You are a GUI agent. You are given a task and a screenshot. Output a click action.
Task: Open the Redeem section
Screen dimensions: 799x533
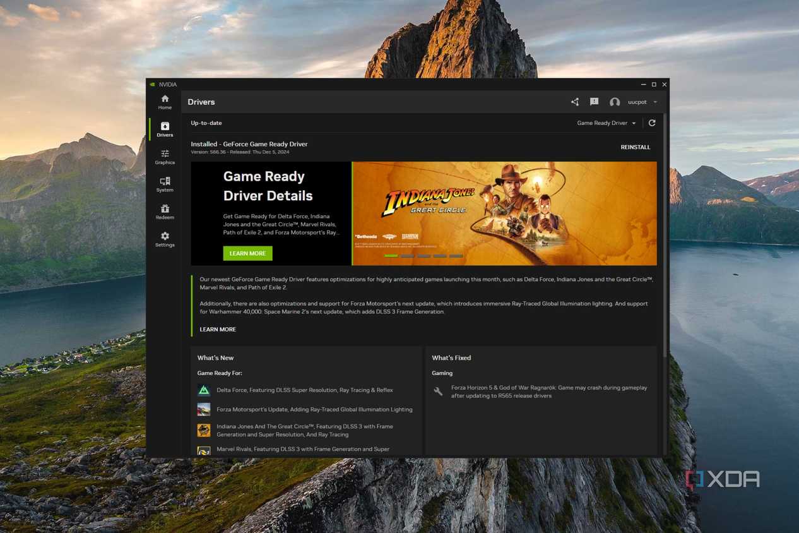(164, 212)
